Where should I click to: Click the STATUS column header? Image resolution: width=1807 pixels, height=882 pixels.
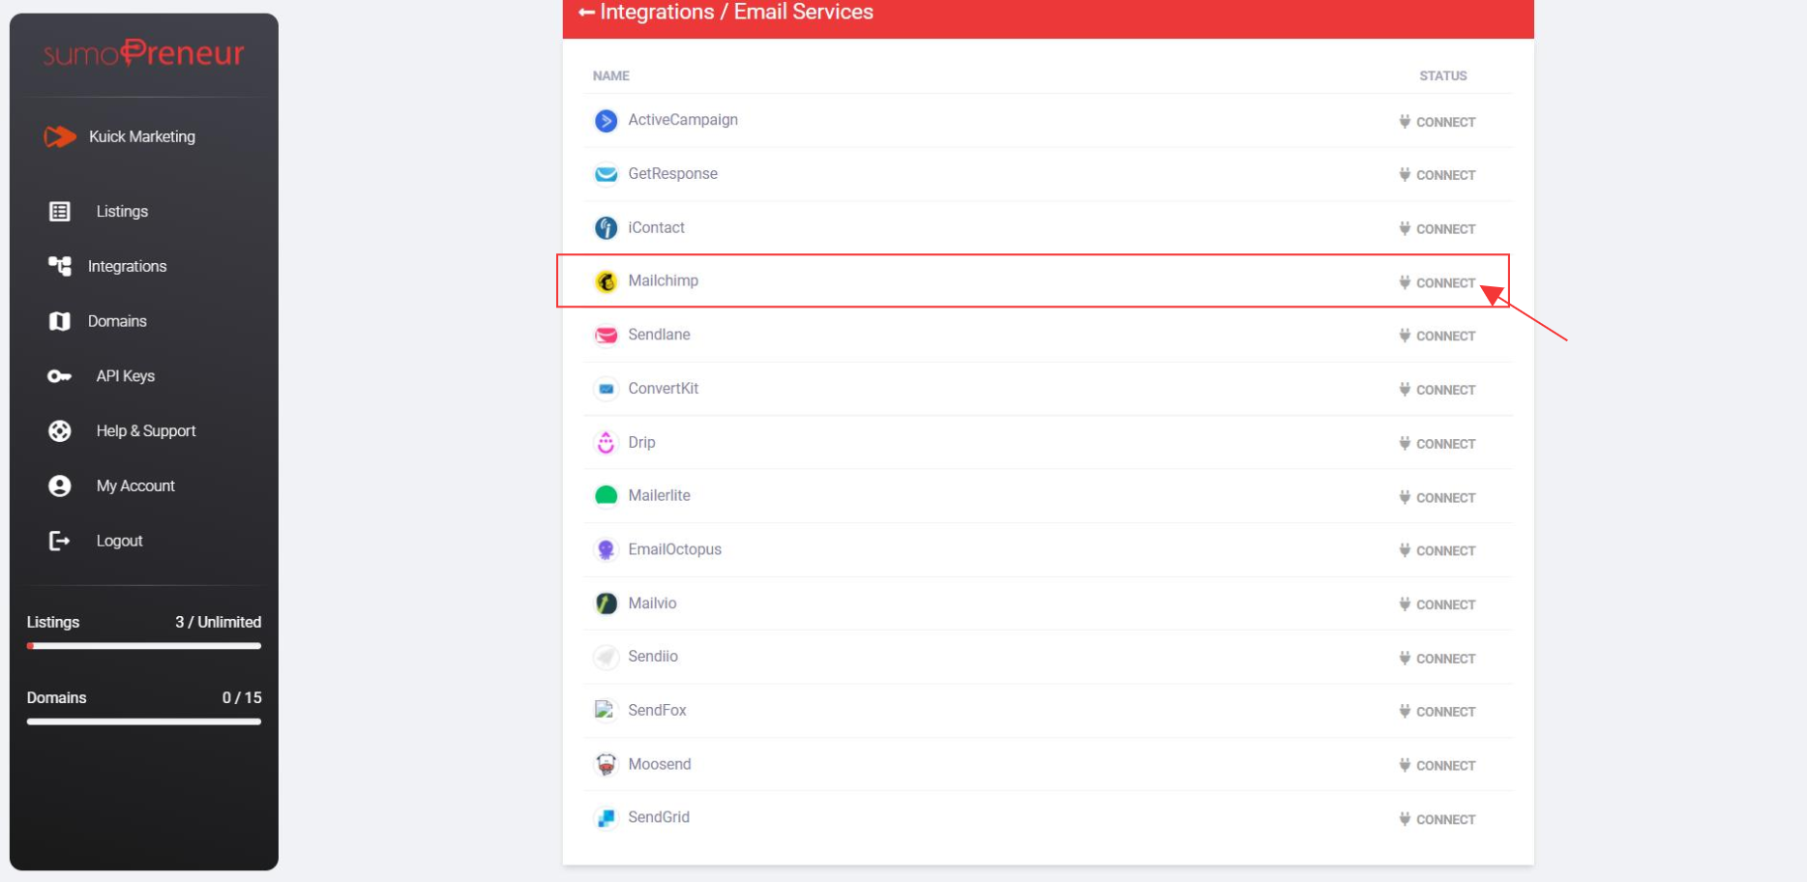pos(1443,76)
